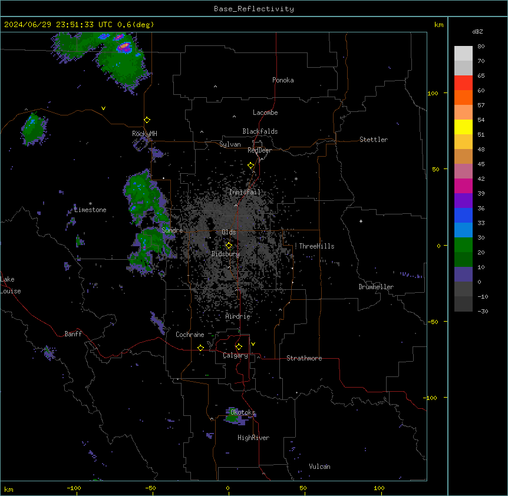The image size is (508, 496).
Task: Click the white asterisk marker east of Innisfail
Action: [x=296, y=179]
